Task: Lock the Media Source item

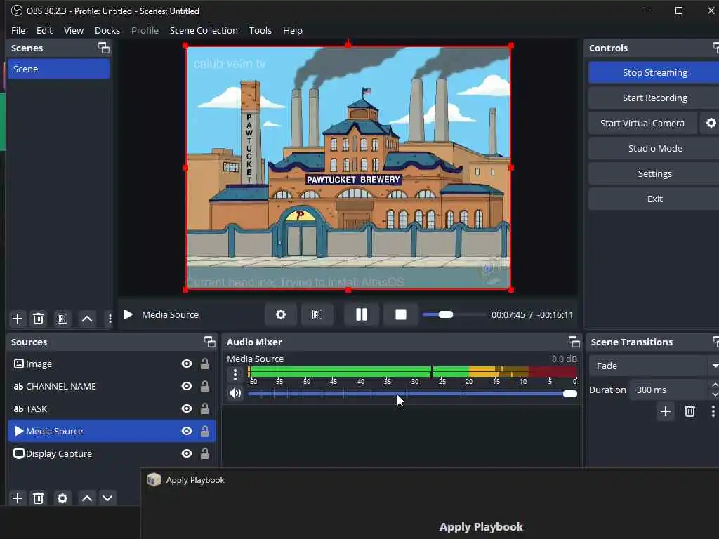Action: 205,432
